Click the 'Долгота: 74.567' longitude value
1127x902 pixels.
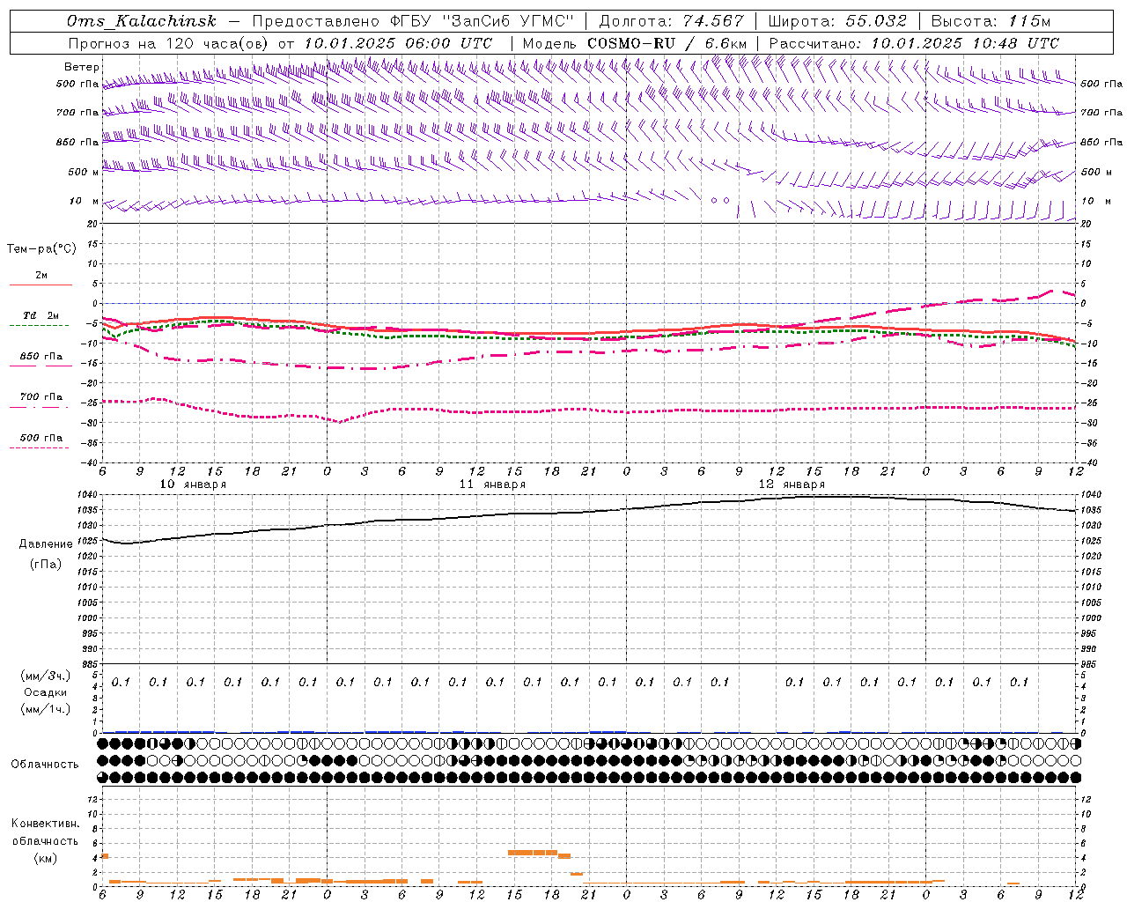coord(671,21)
